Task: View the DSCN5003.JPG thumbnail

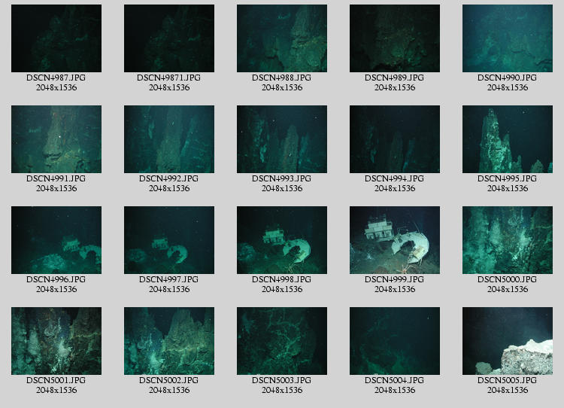Action: coord(282,341)
